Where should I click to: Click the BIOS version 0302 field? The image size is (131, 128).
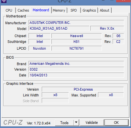(x=76, y=69)
